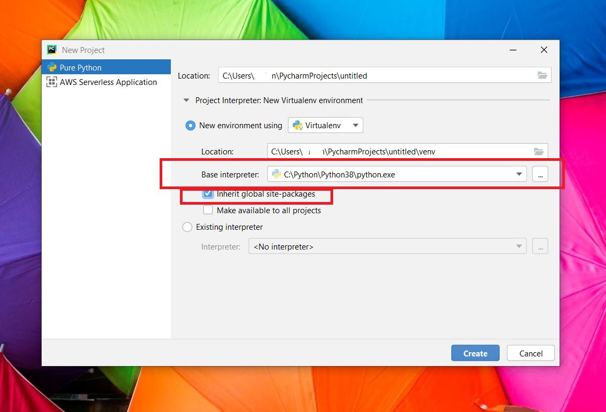
Task: Enable Make available to all projects
Action: pyautogui.click(x=208, y=211)
